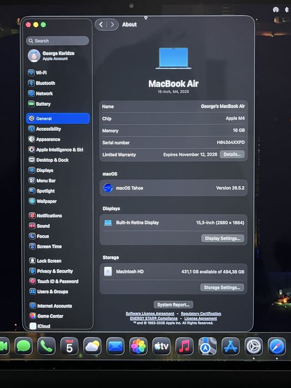Viewport: 291px width, 388px height.
Task: Click System Settings gear in Dock
Action: (x=253, y=346)
